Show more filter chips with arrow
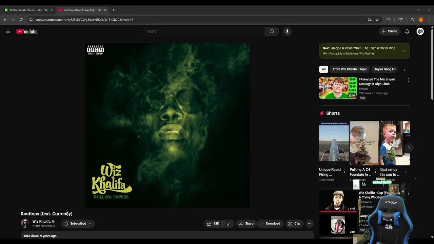Viewport: 434px width, 244px height. click(404, 69)
